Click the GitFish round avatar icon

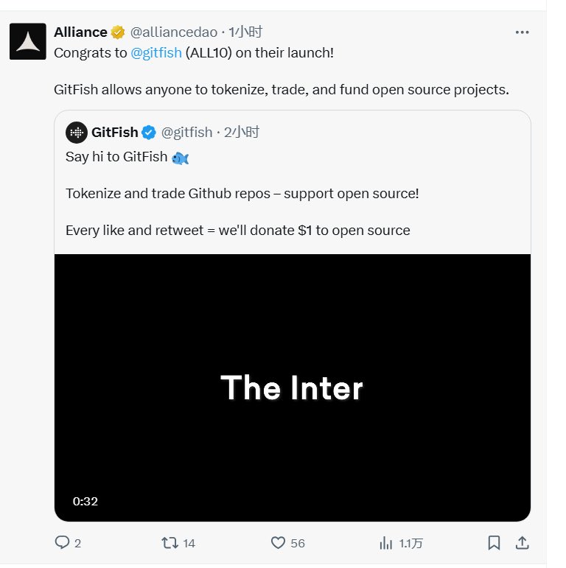(x=77, y=133)
